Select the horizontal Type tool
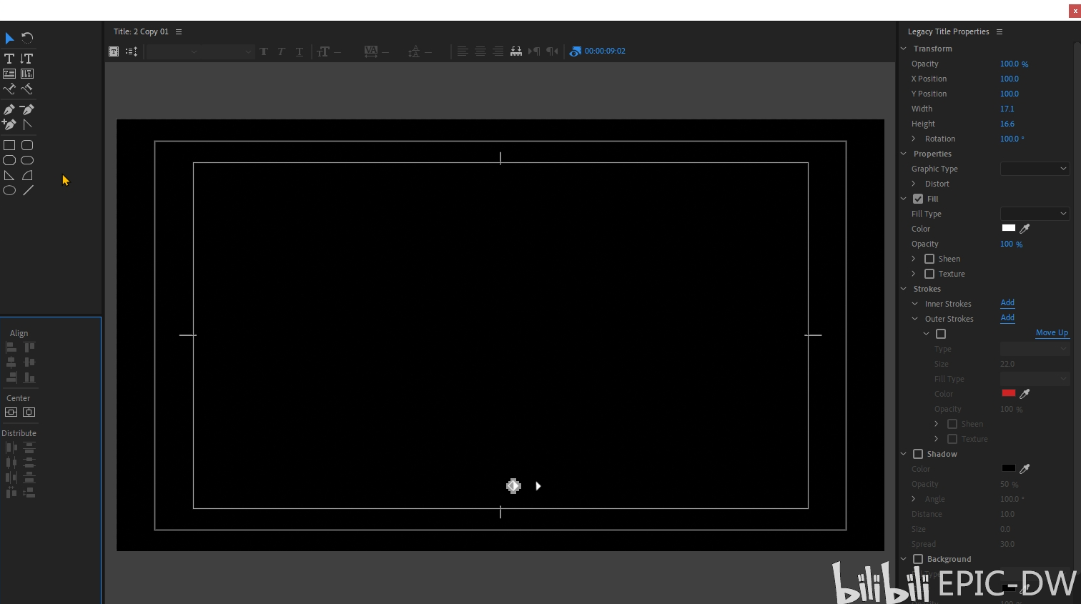1081x604 pixels. click(9, 59)
